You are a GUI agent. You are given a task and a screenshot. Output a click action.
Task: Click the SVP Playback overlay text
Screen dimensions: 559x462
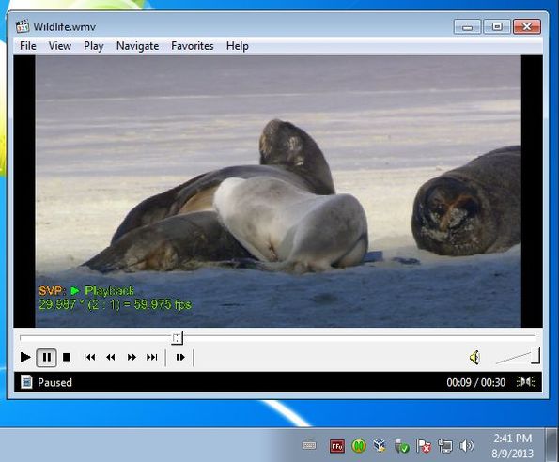[x=86, y=291]
